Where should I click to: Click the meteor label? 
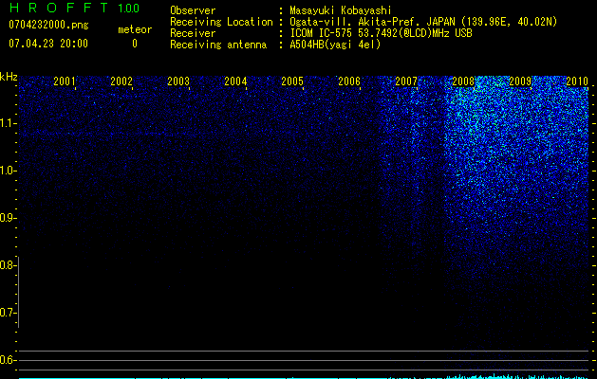coord(135,29)
